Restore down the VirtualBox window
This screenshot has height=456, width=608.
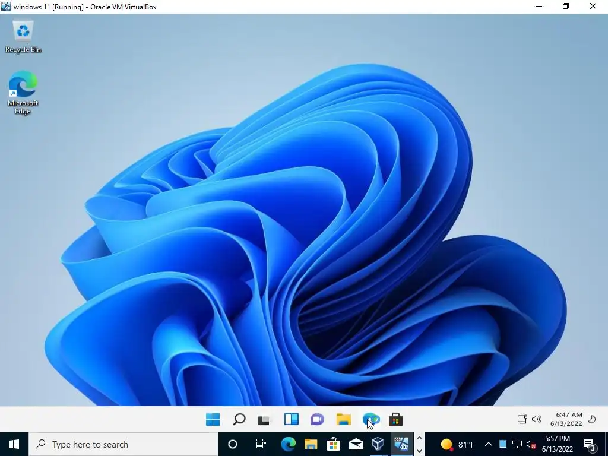tap(566, 7)
